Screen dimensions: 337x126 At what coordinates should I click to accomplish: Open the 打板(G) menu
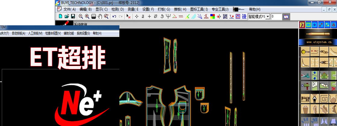click(x=164, y=9)
